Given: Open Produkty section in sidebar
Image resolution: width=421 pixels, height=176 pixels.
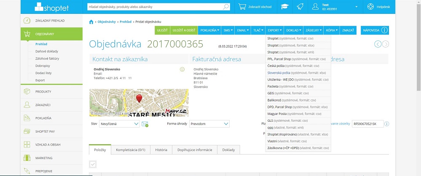Looking at the screenshot, I should 51,91.
